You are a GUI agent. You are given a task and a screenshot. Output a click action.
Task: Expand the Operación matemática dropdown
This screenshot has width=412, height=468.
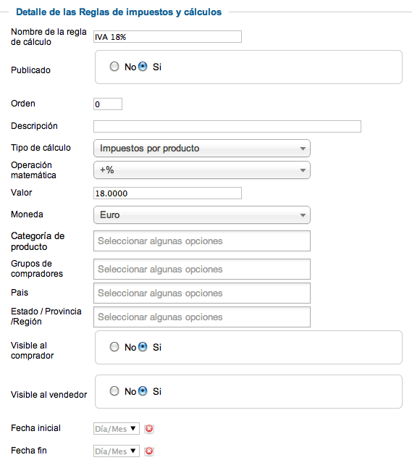[202, 170]
